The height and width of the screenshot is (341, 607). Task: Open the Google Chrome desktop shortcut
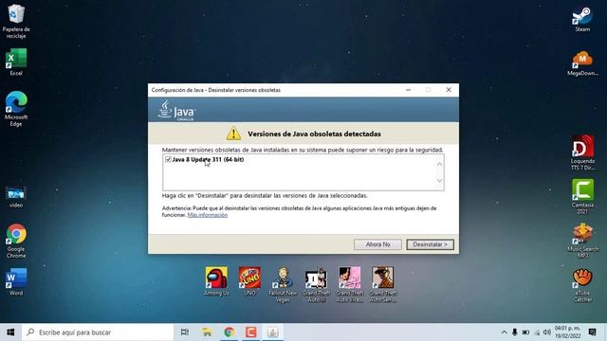click(16, 241)
